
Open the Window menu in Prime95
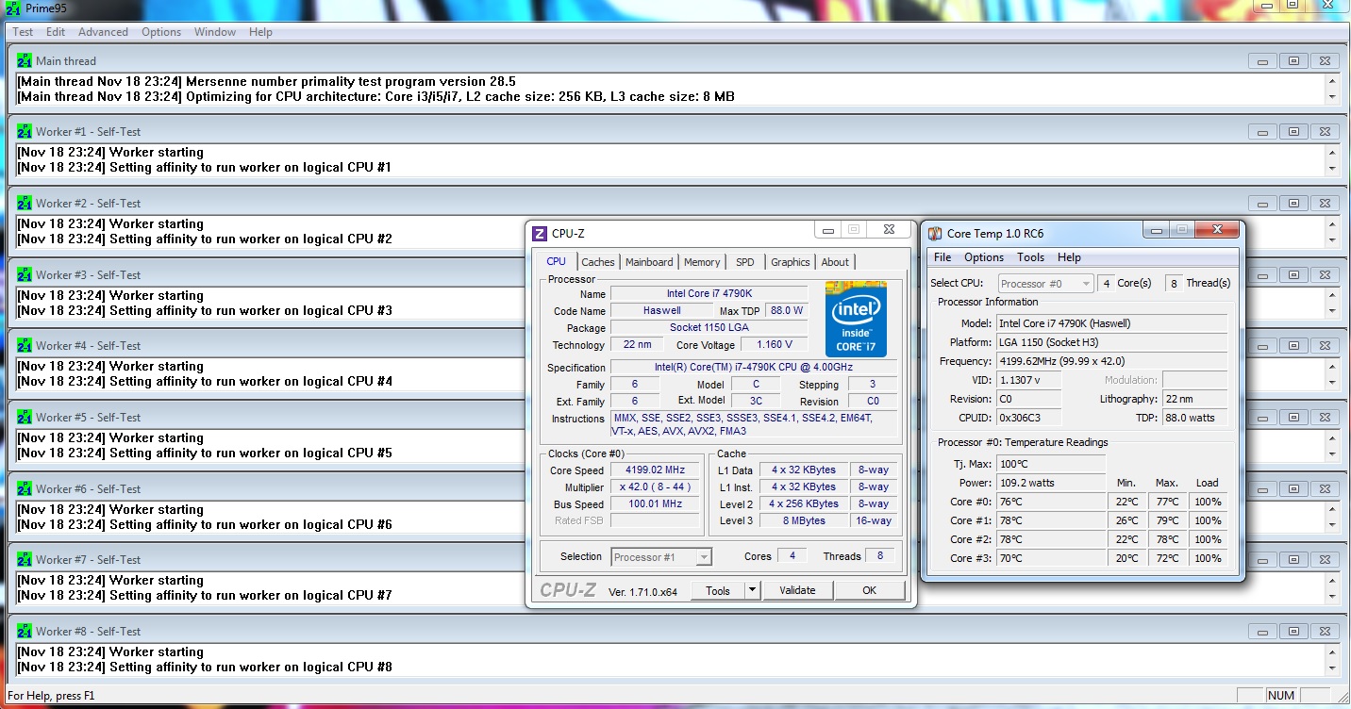pyautogui.click(x=215, y=32)
